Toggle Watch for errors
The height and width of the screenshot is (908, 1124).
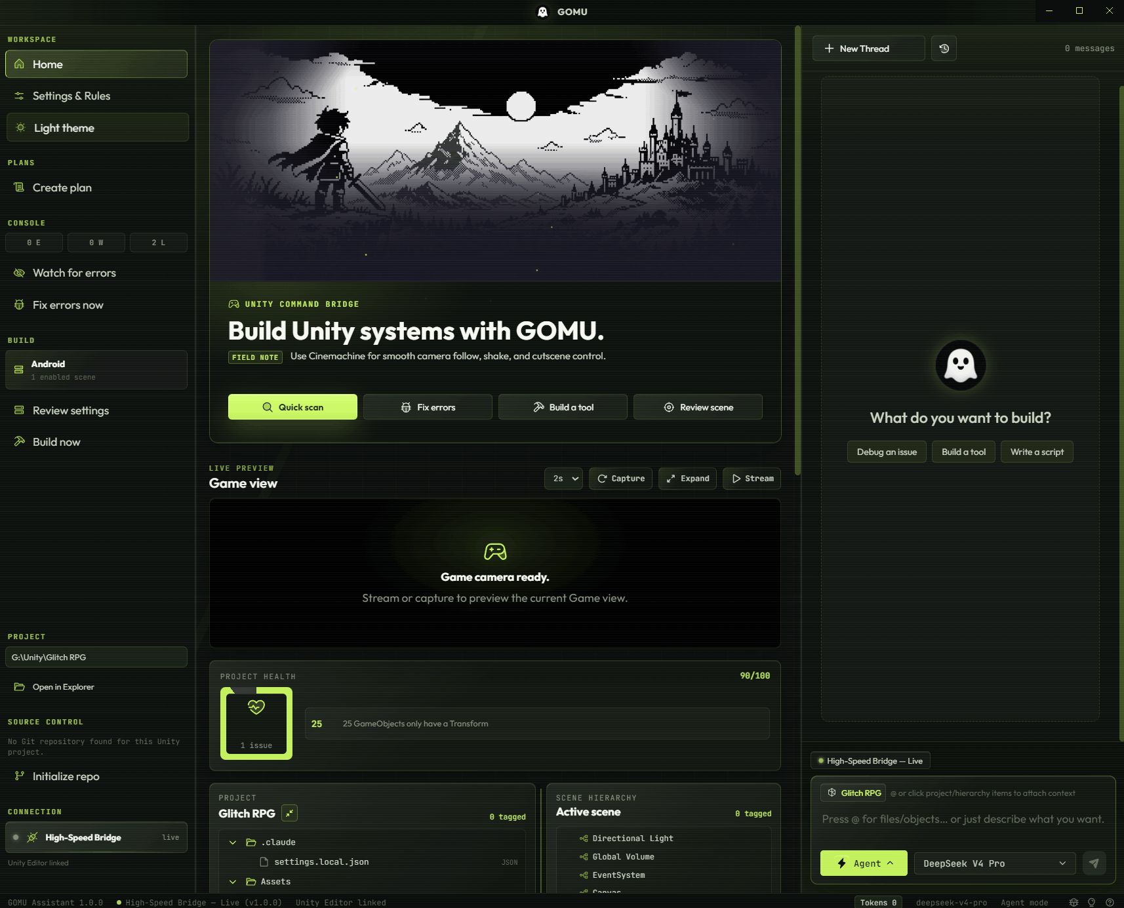point(96,273)
